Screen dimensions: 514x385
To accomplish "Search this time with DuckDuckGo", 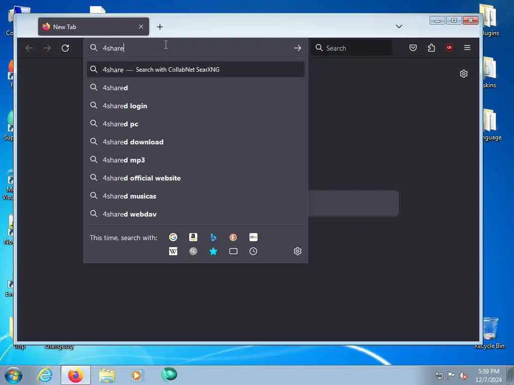I will (x=233, y=237).
